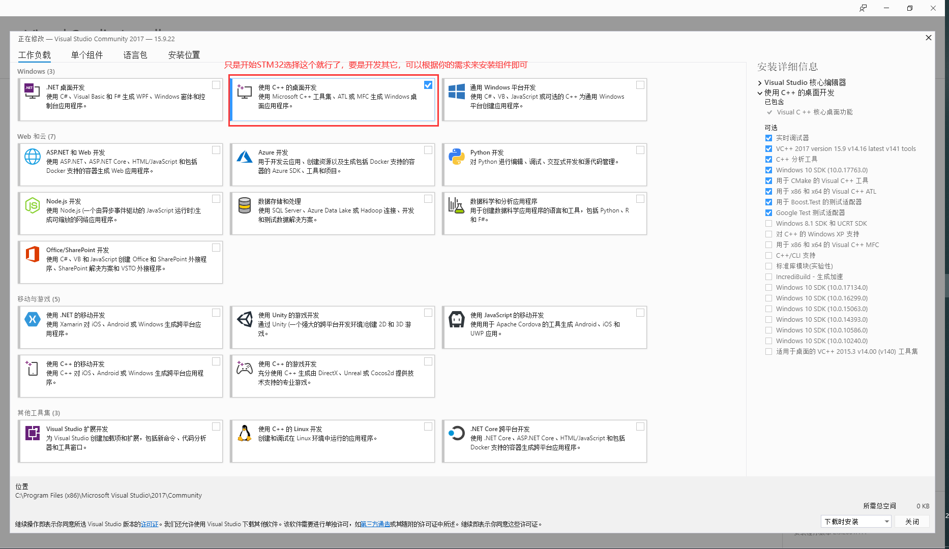Viewport: 949px width, 549px height.
Task: Uncheck Windows 10 SDK (10.0.17763.0)
Action: click(768, 170)
